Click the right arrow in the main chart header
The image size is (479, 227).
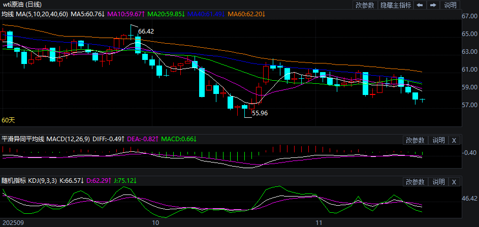tap(433, 5)
